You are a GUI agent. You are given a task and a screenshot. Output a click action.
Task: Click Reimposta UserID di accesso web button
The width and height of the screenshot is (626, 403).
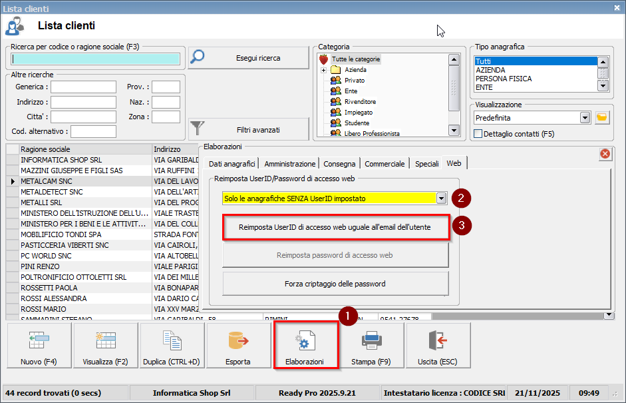335,228
